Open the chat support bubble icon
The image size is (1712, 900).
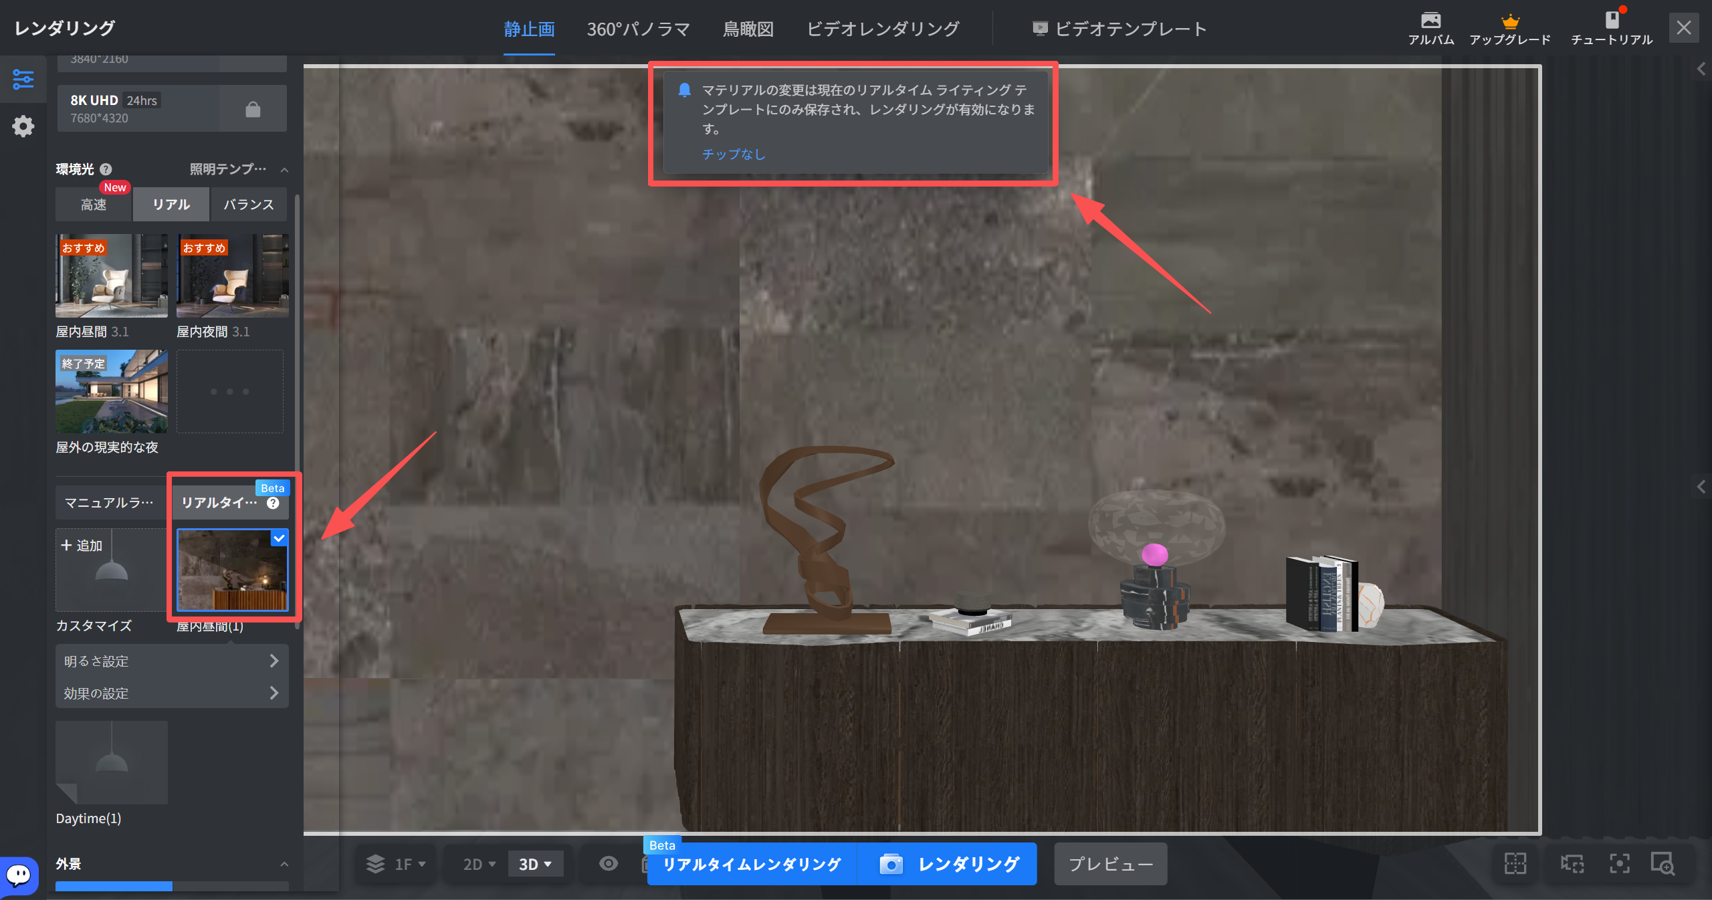tap(19, 875)
